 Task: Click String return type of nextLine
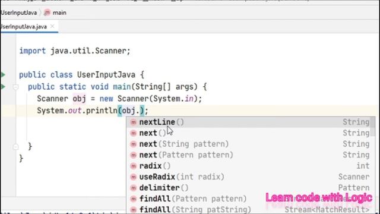click(356, 122)
